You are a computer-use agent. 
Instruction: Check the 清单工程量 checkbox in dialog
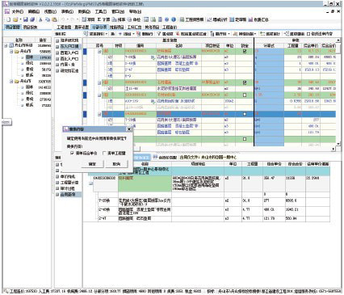click(x=104, y=153)
